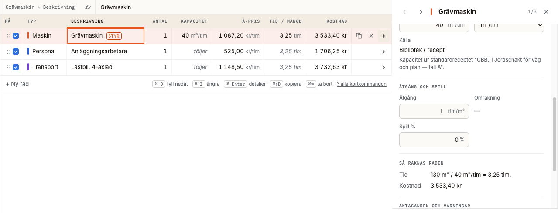Go to previous item in detail panel
Image resolution: width=558 pixels, height=213 pixels.
(404, 12)
